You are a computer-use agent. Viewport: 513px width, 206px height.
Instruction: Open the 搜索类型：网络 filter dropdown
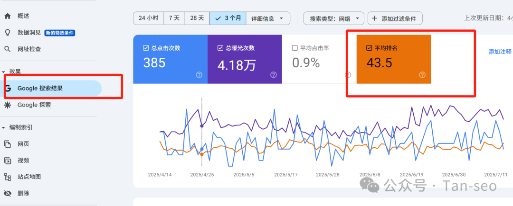pos(334,18)
